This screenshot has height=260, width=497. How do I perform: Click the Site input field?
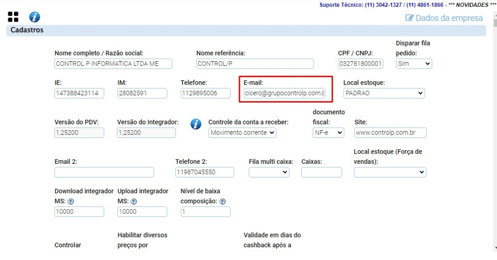coord(390,132)
